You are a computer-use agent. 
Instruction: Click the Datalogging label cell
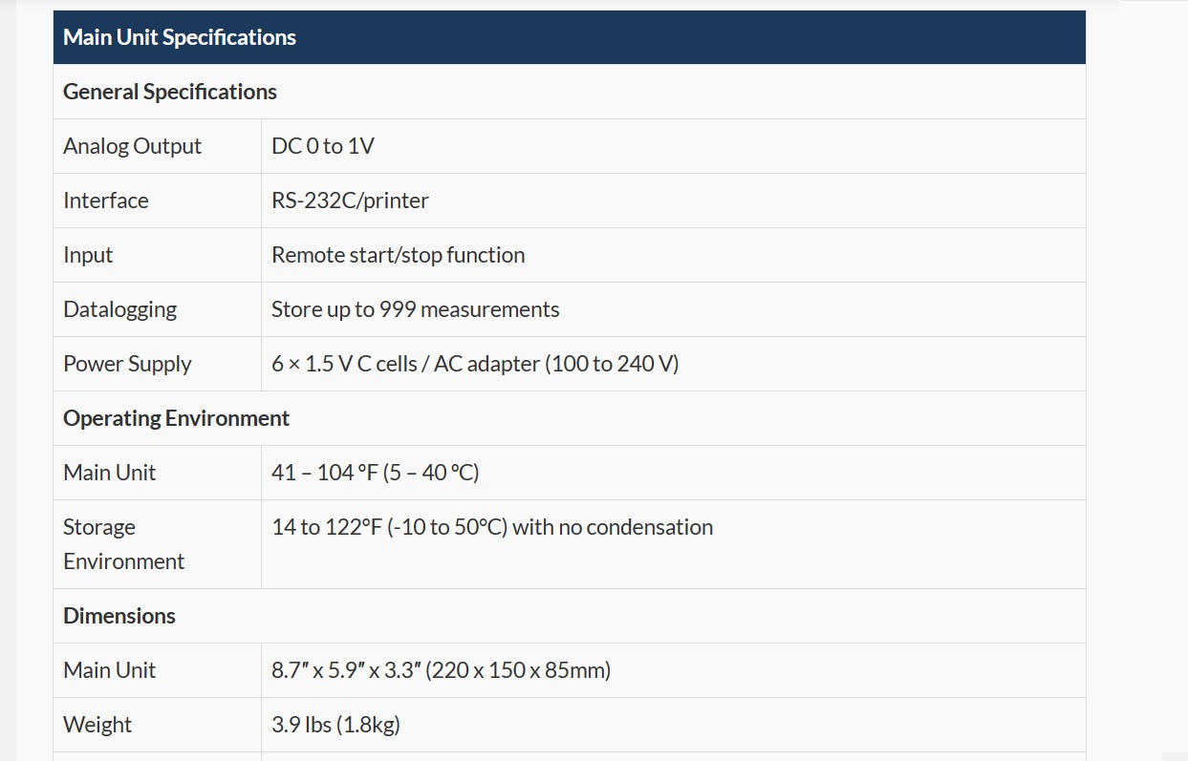[x=158, y=309]
